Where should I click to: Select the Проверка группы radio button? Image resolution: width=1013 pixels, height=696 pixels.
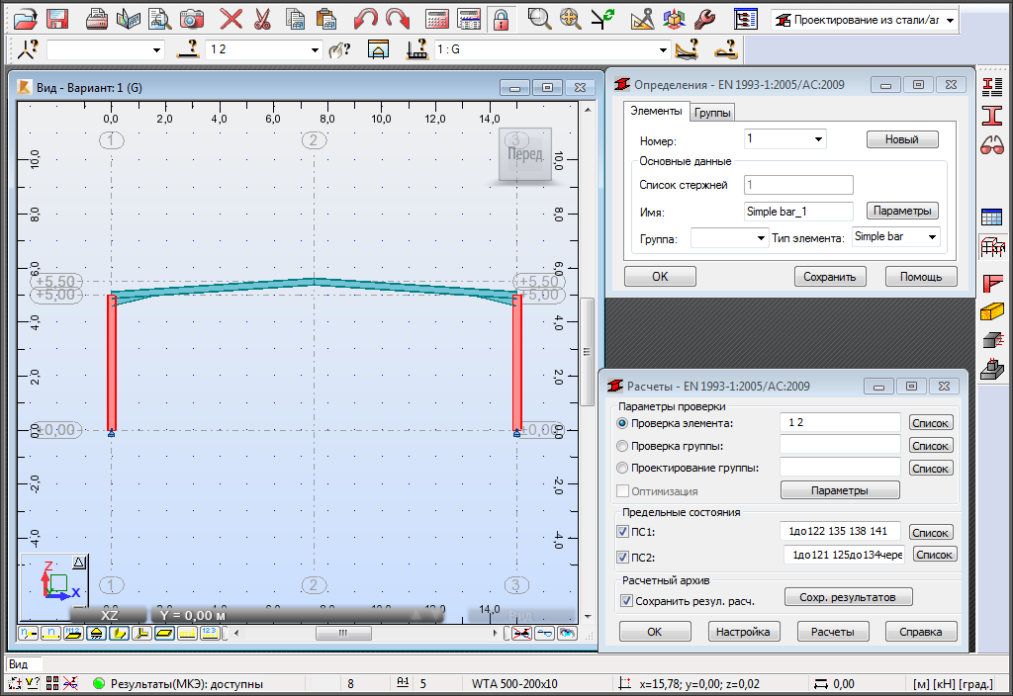pos(622,446)
